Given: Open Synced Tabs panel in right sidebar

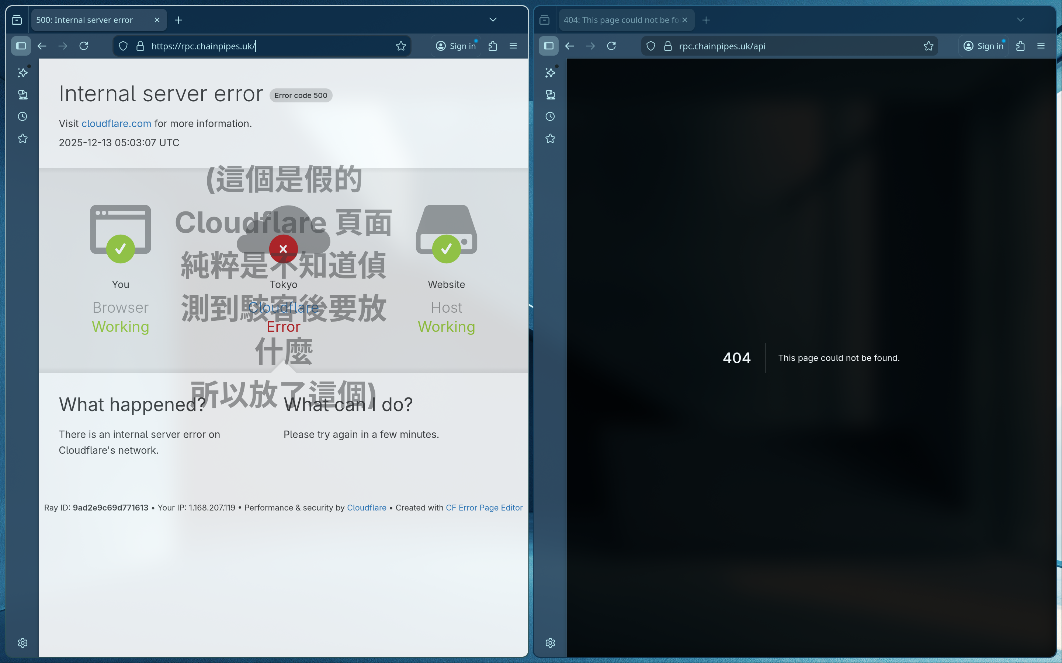Looking at the screenshot, I should 550,95.
